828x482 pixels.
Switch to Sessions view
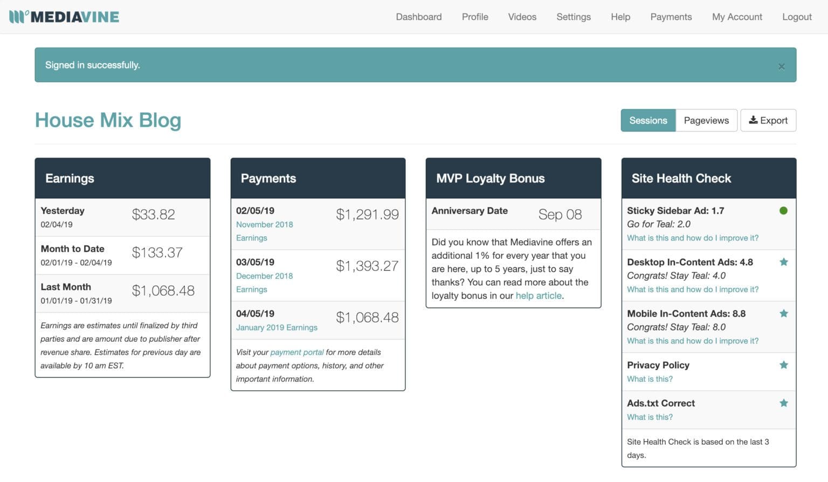(647, 120)
